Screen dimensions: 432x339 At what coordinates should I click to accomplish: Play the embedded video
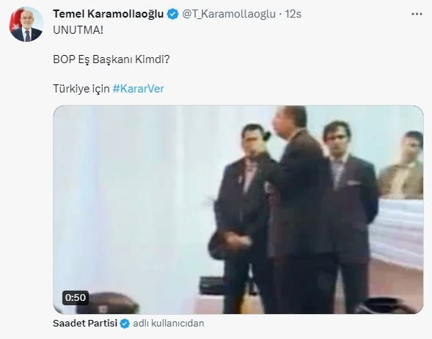[238, 209]
